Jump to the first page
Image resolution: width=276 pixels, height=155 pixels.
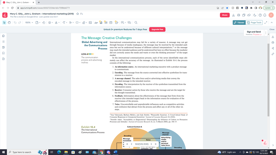(x=127, y=144)
